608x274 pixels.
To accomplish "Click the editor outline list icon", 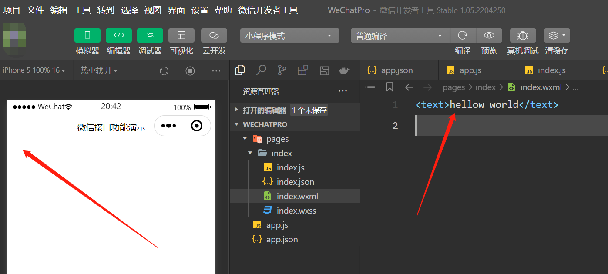I will [x=370, y=87].
